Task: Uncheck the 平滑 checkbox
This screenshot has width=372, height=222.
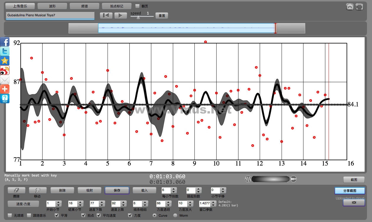Action: pos(57,215)
